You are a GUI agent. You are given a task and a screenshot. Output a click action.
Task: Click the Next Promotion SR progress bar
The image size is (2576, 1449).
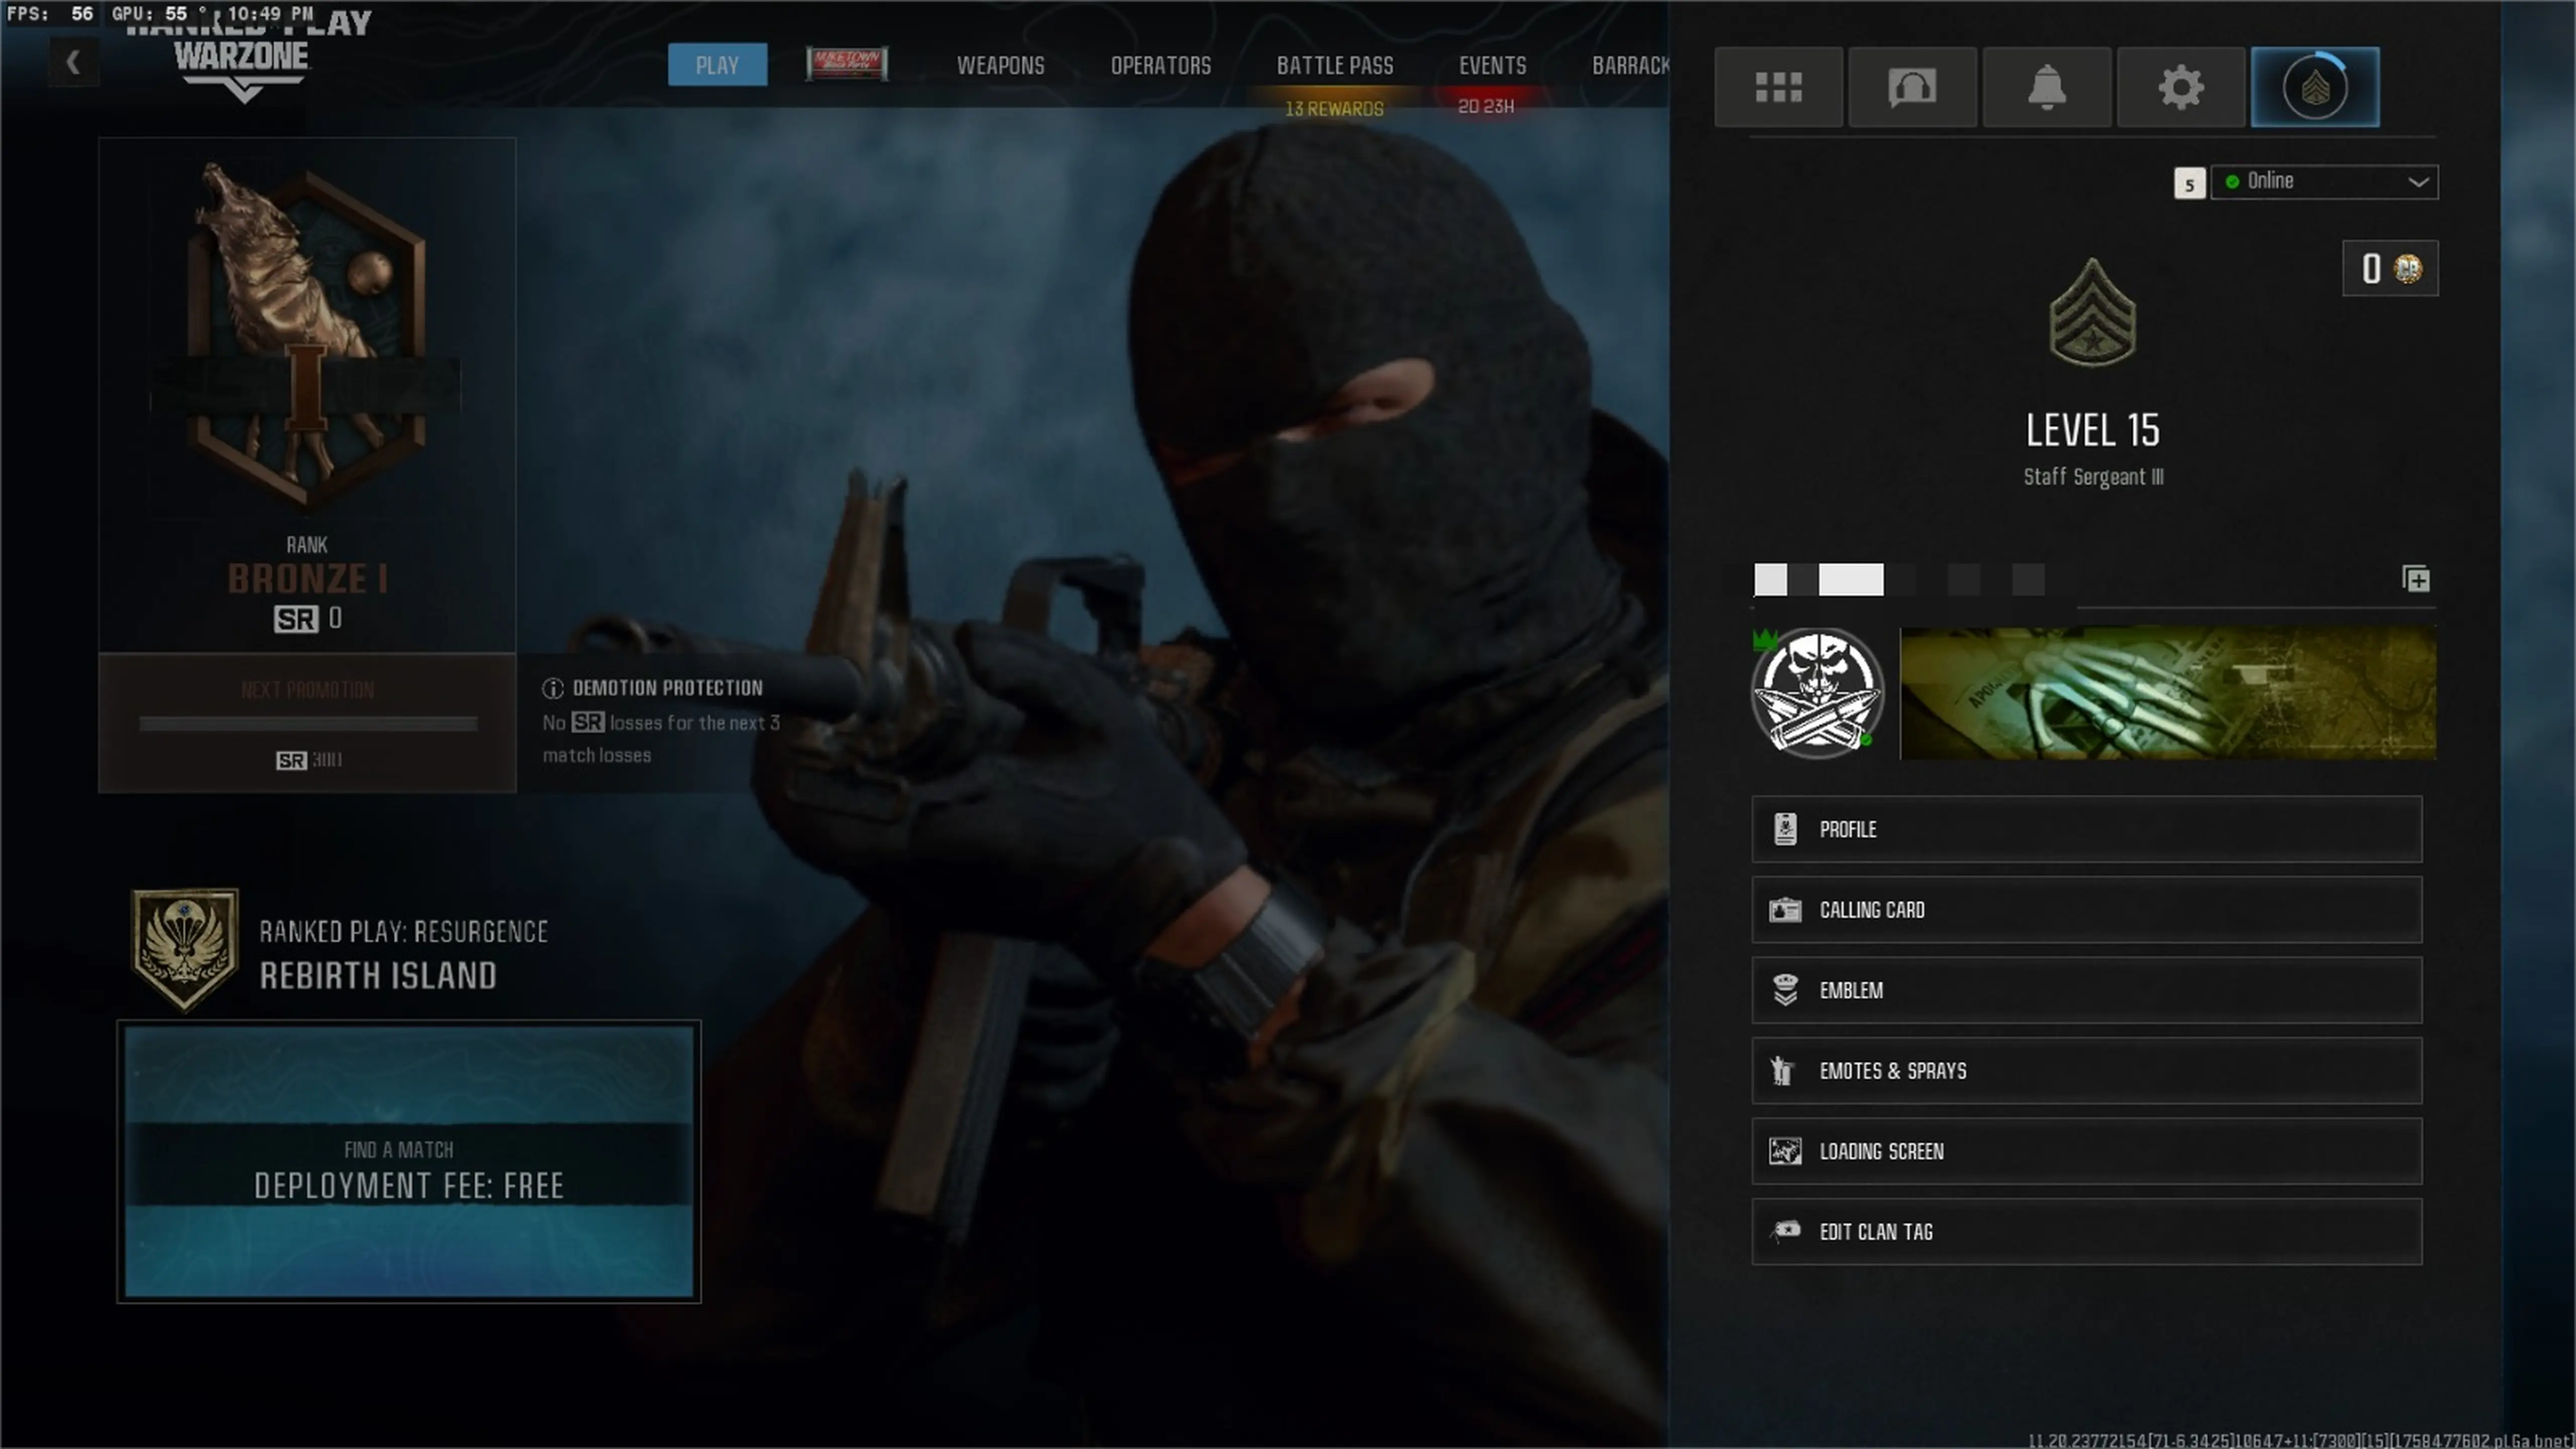pyautogui.click(x=308, y=723)
